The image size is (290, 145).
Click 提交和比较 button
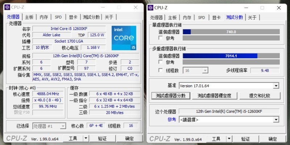[260, 96]
